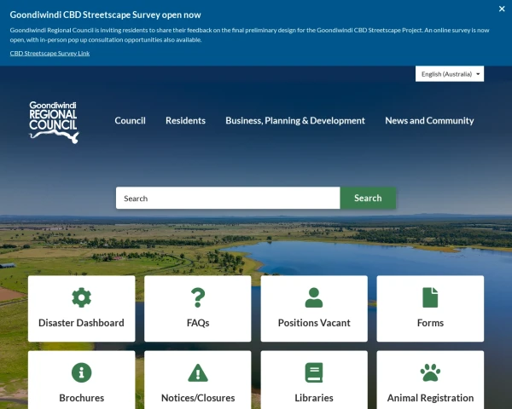
Task: Open the Residents menu
Action: coord(185,121)
